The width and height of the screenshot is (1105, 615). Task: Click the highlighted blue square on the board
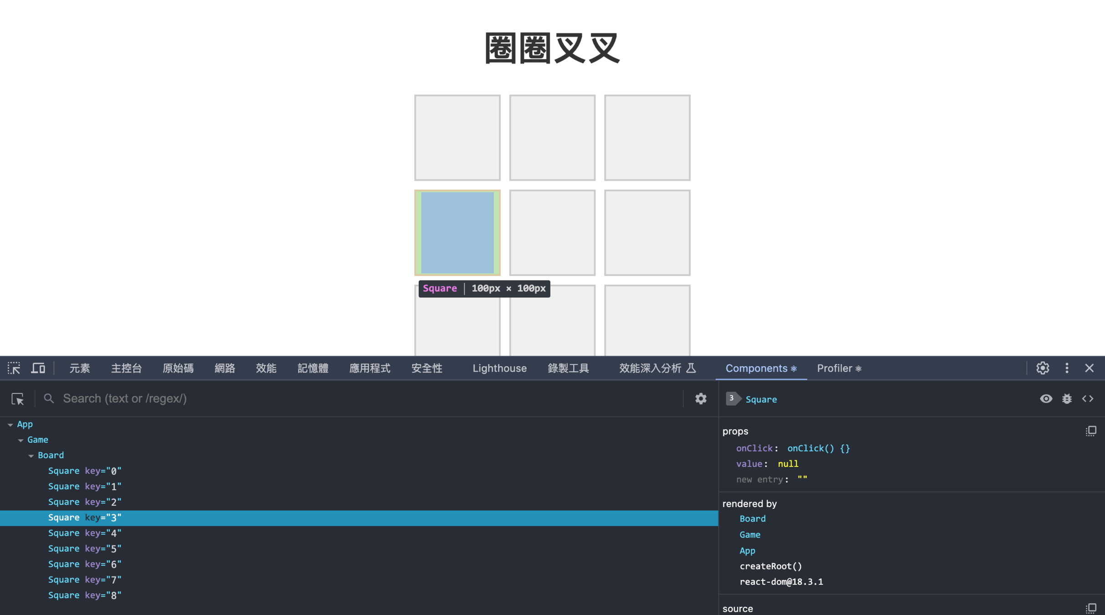[x=457, y=233]
